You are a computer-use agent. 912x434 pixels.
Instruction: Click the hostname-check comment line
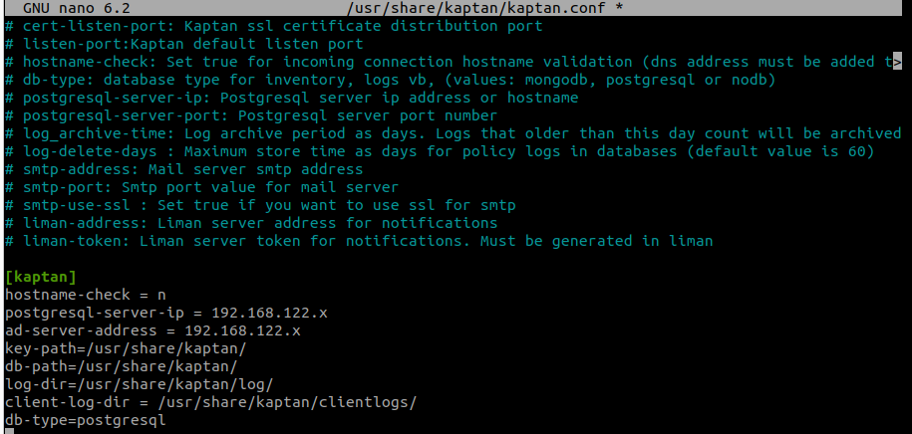coord(453,62)
